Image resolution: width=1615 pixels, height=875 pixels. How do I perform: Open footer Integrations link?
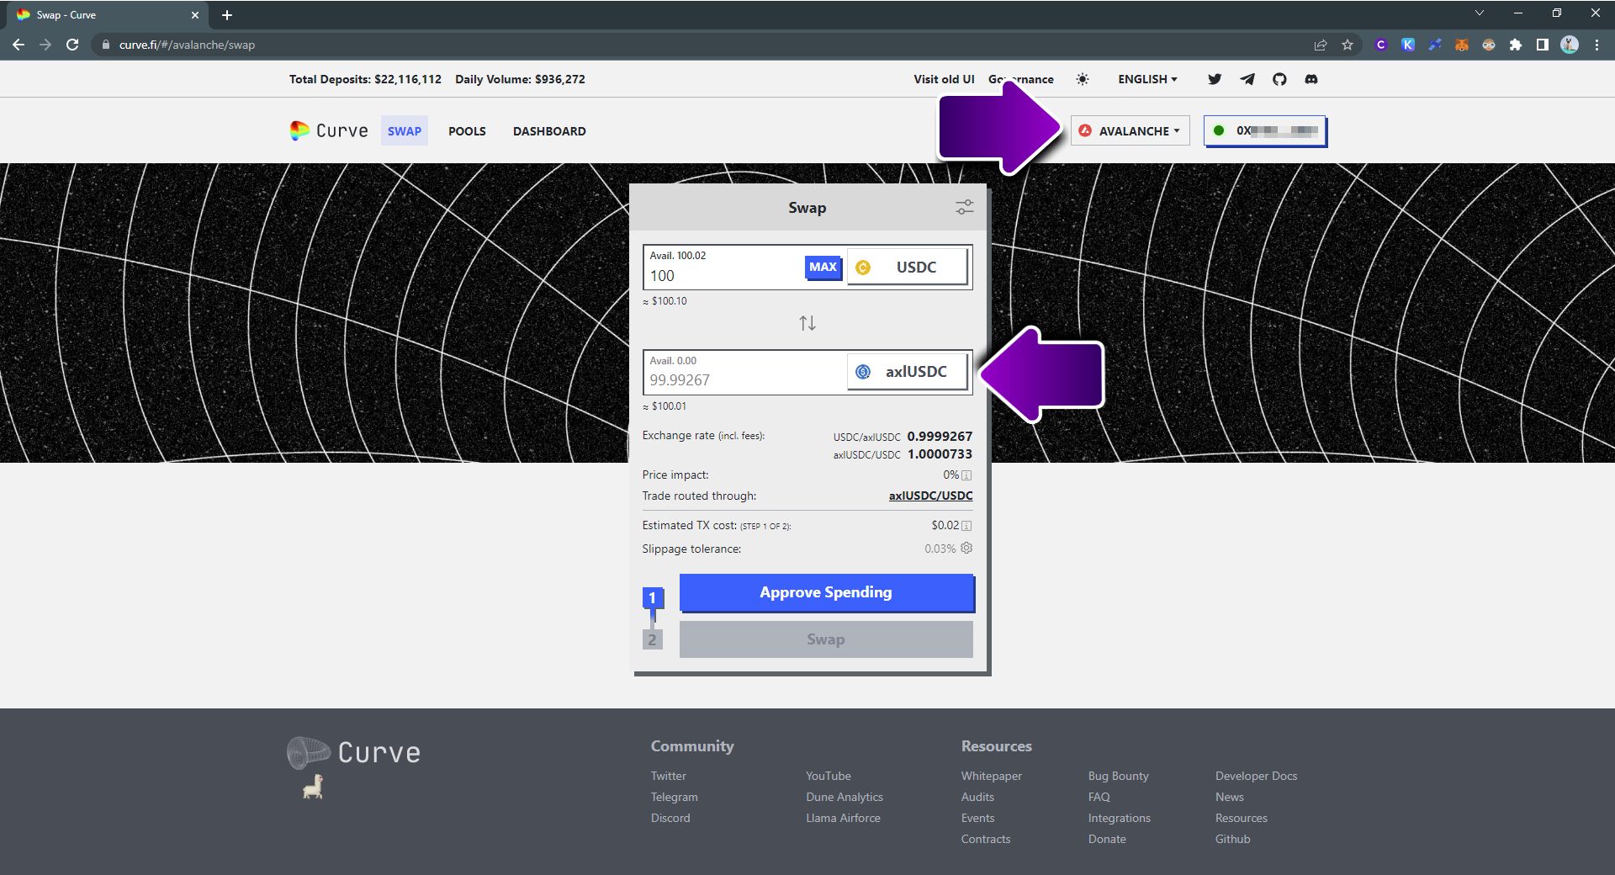(x=1119, y=818)
